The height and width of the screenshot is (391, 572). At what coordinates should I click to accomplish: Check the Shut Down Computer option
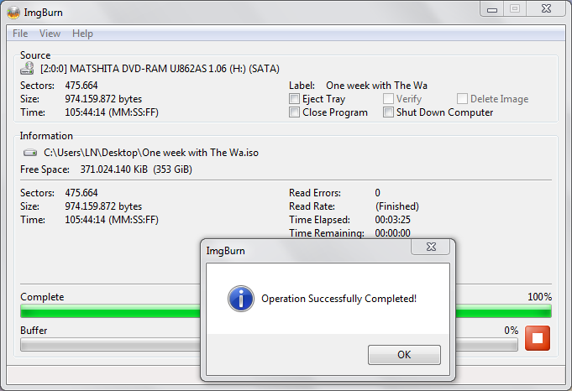[388, 112]
